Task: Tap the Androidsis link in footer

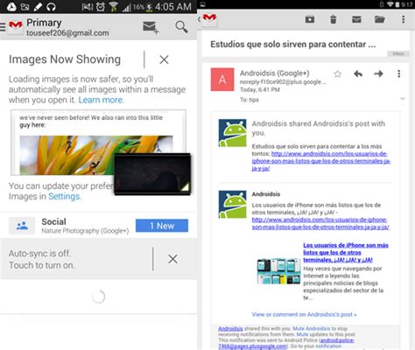Action: (230, 328)
